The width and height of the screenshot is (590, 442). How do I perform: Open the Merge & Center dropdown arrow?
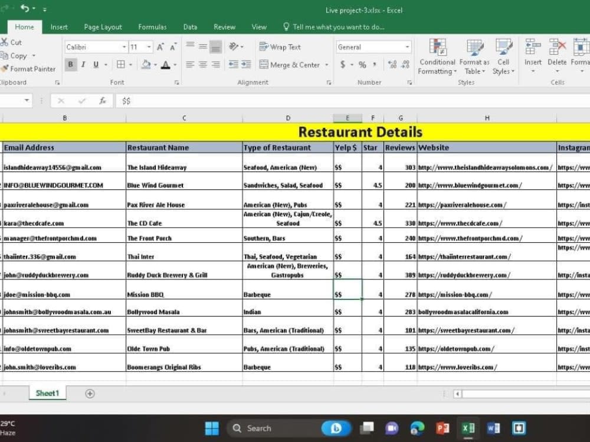coord(327,65)
